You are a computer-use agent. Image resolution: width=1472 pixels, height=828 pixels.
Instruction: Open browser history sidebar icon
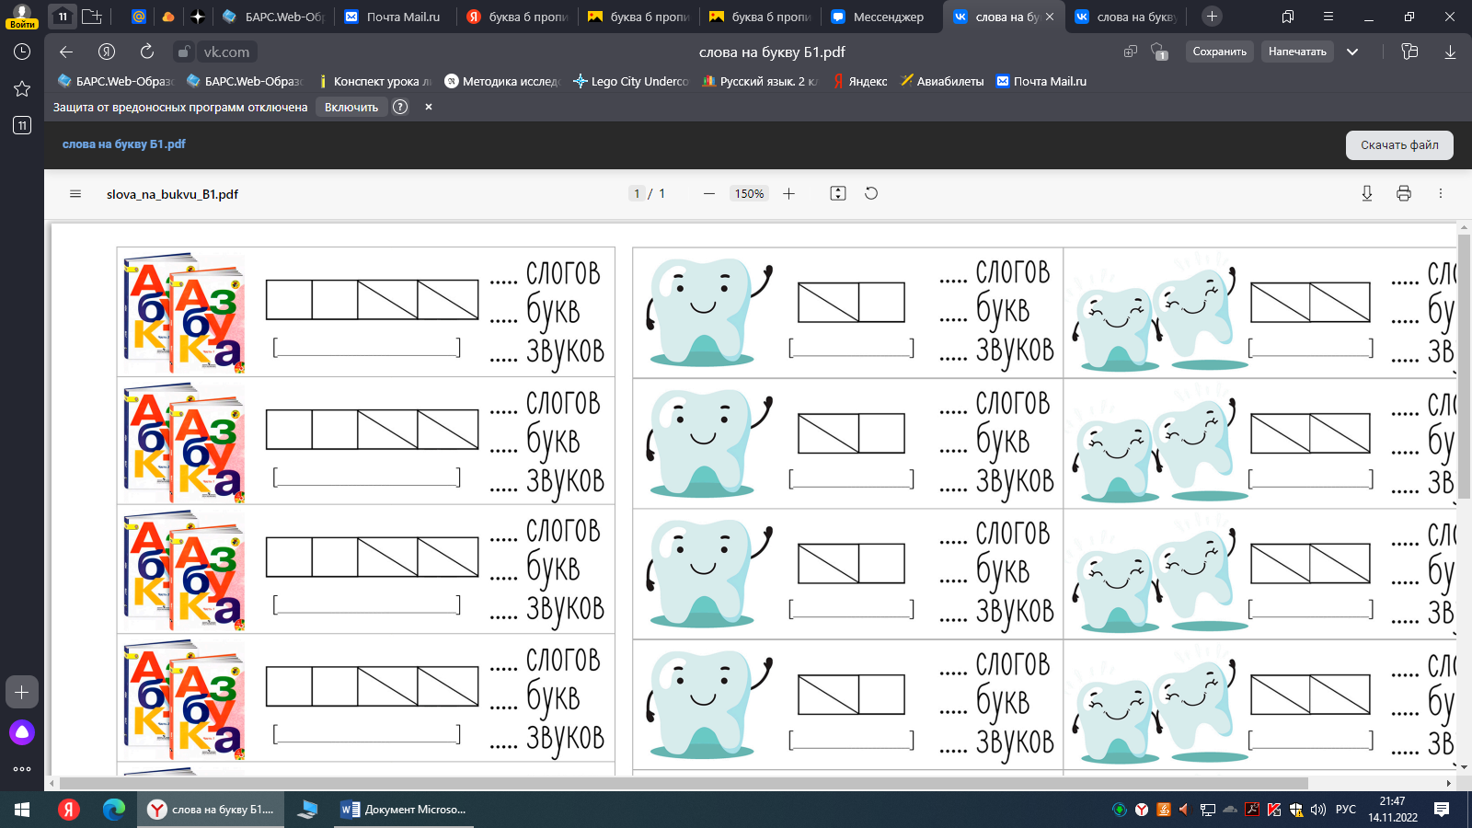[22, 52]
